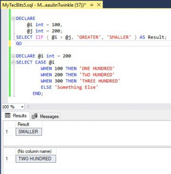Switch to the Results tab

(x=16, y=116)
